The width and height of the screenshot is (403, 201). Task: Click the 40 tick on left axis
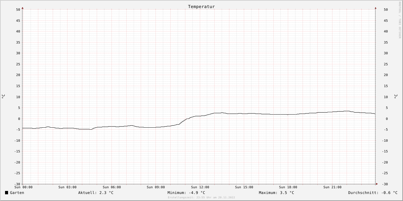pos(18,31)
